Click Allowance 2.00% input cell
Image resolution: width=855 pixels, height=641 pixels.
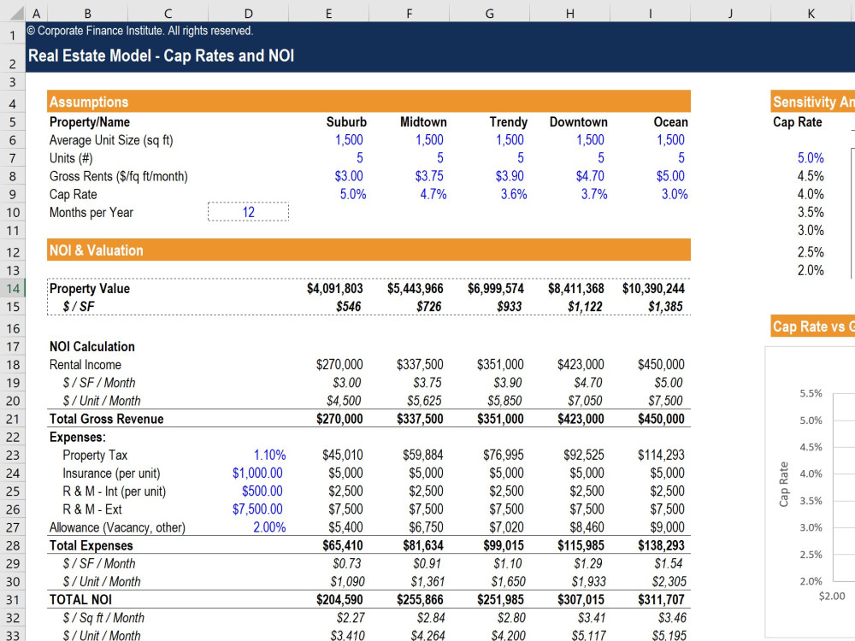tap(269, 527)
